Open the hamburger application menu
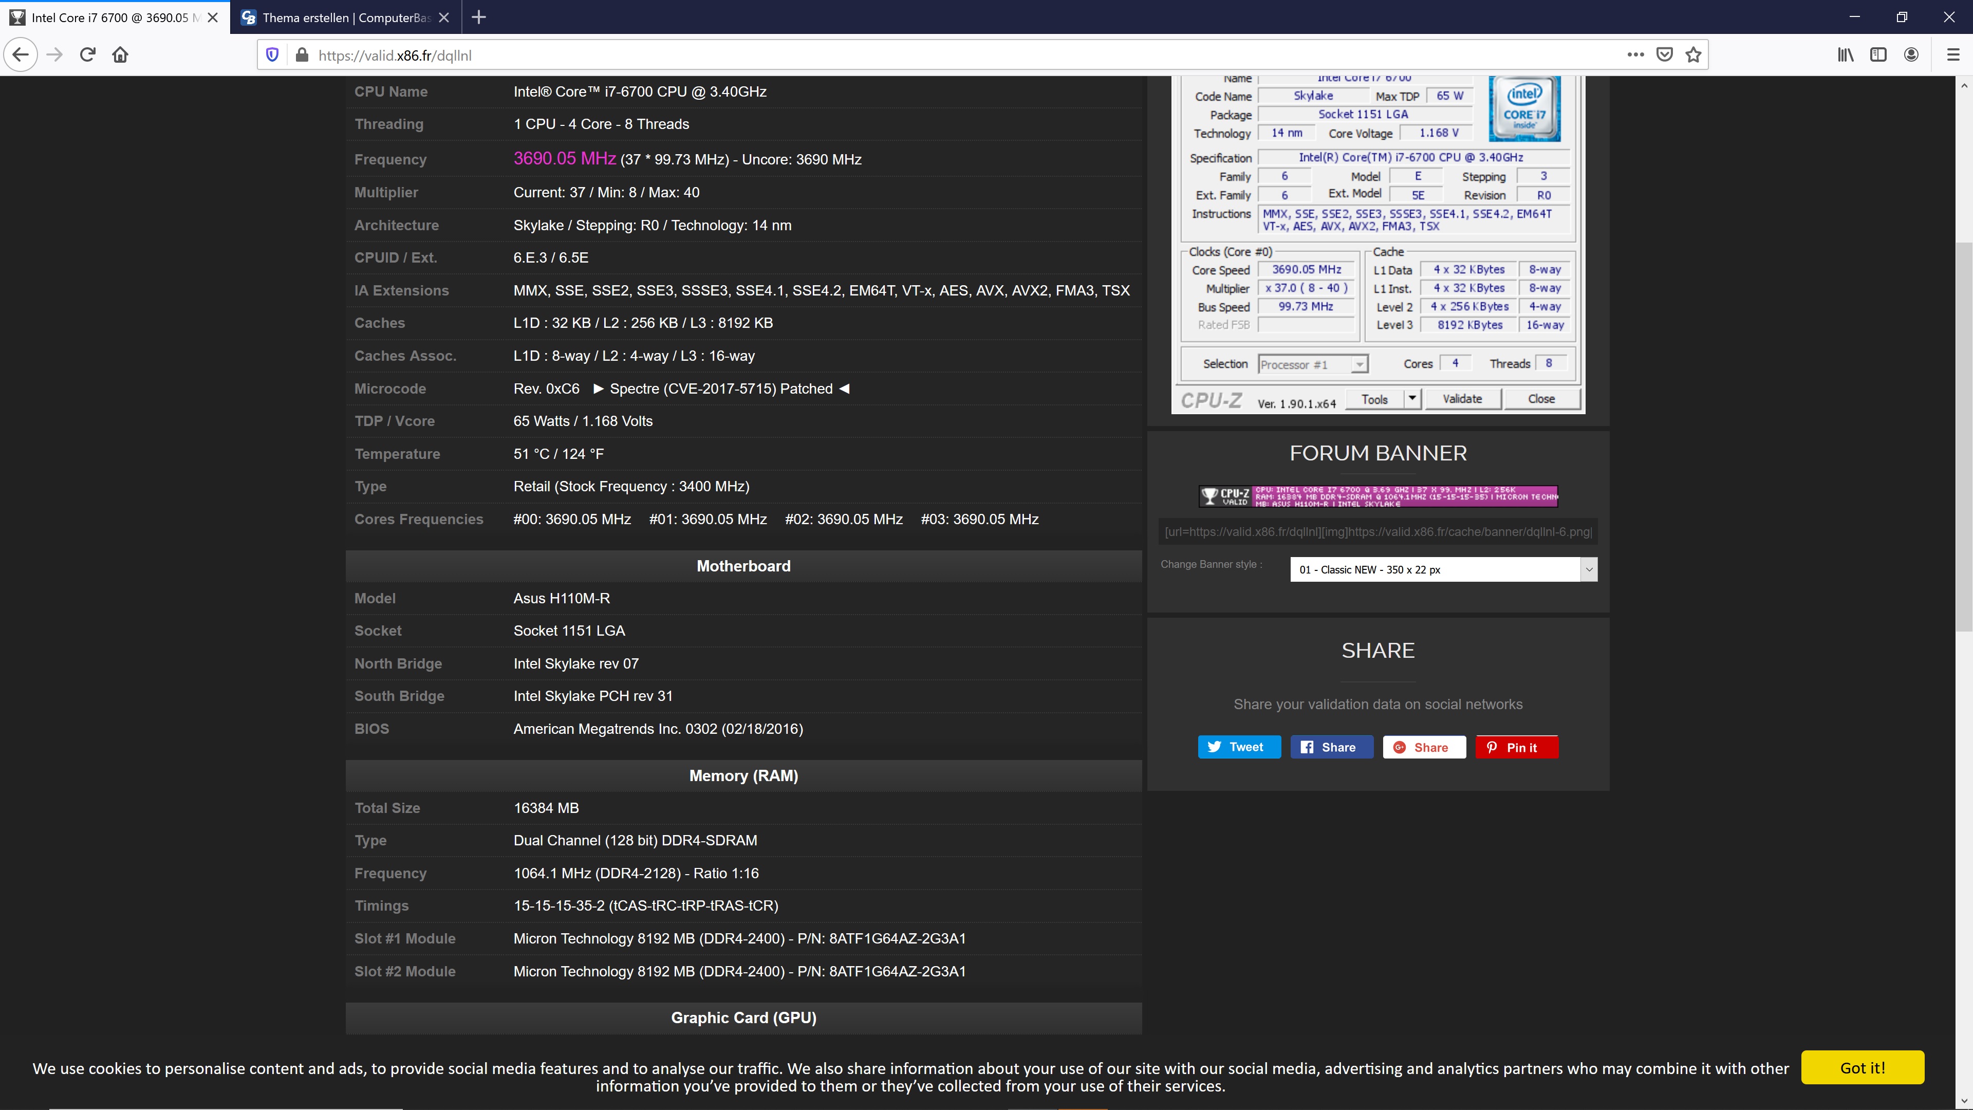The height and width of the screenshot is (1110, 1973). (x=1953, y=54)
